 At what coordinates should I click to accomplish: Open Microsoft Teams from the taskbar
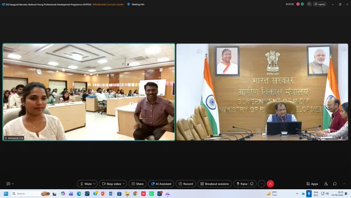(71, 193)
